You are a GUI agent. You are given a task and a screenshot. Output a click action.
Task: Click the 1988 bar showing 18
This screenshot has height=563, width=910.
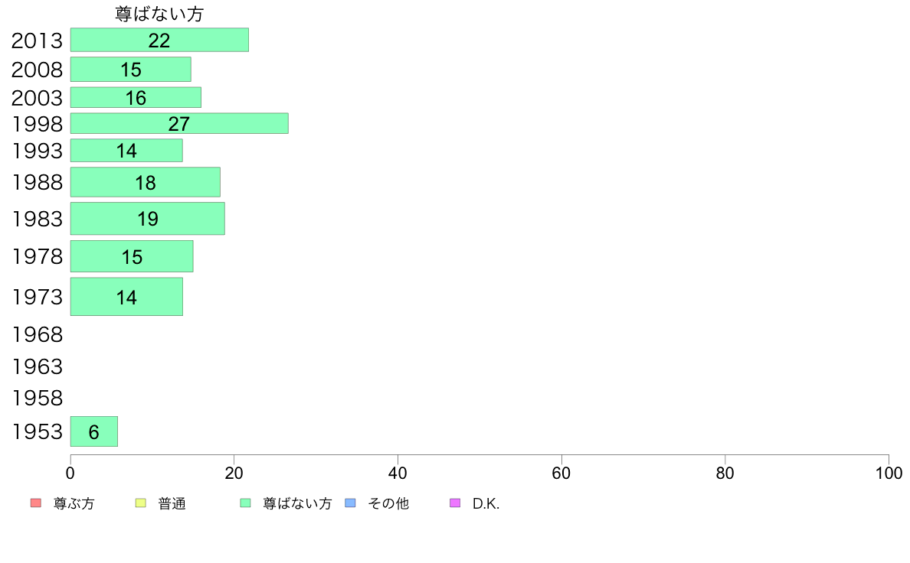145,182
